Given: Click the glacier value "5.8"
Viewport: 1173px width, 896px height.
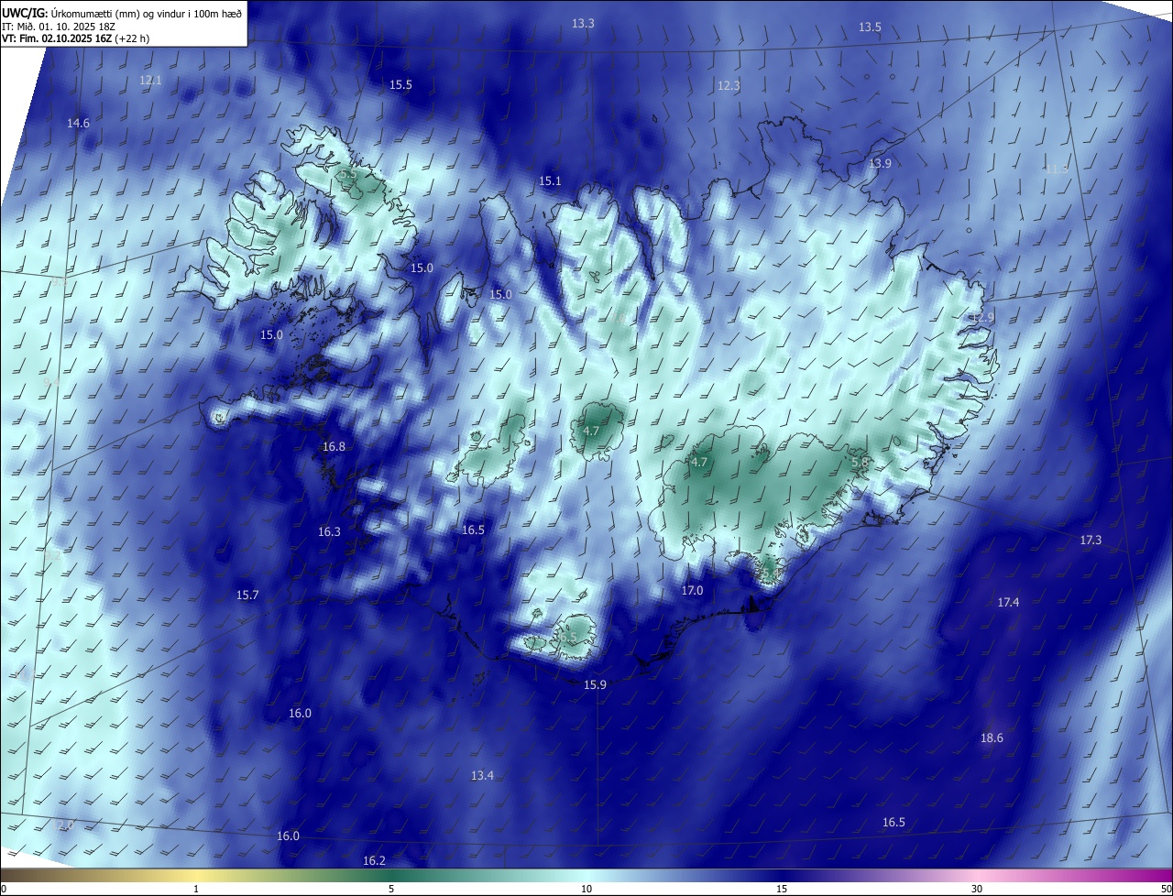Looking at the screenshot, I should [860, 464].
